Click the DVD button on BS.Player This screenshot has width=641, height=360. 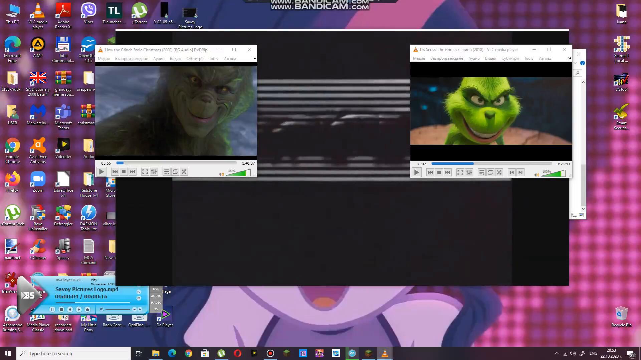coord(156,289)
